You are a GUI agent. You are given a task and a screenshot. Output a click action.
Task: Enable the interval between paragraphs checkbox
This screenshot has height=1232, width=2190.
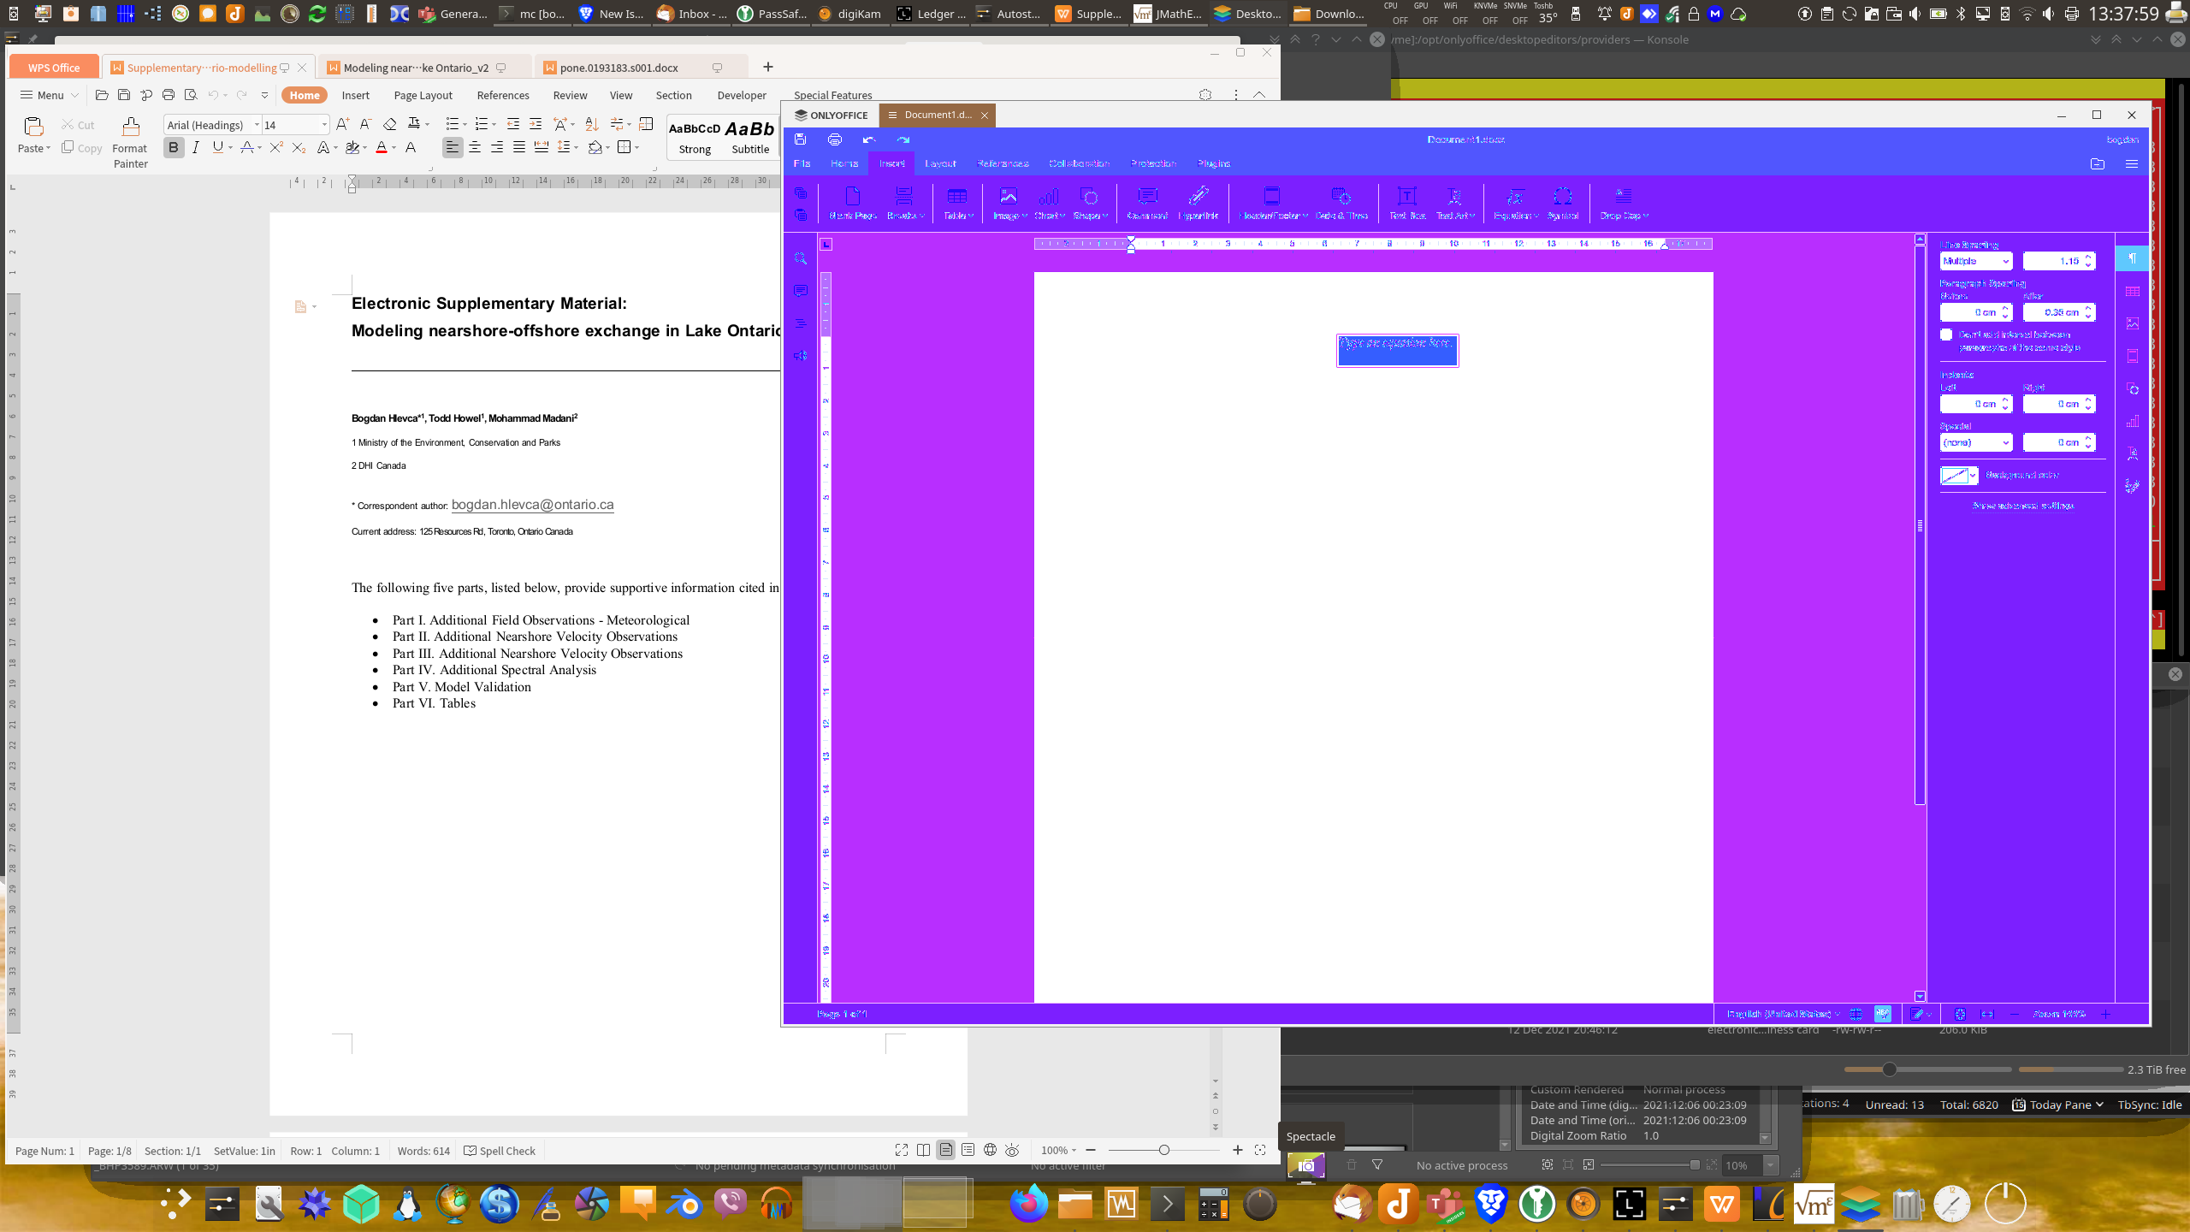tap(1944, 335)
